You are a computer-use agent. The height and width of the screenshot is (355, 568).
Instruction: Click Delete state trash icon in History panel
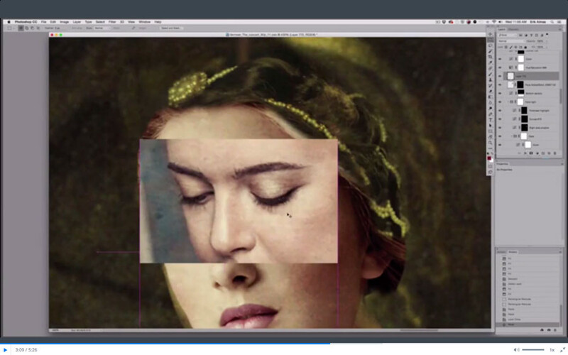pyautogui.click(x=555, y=330)
